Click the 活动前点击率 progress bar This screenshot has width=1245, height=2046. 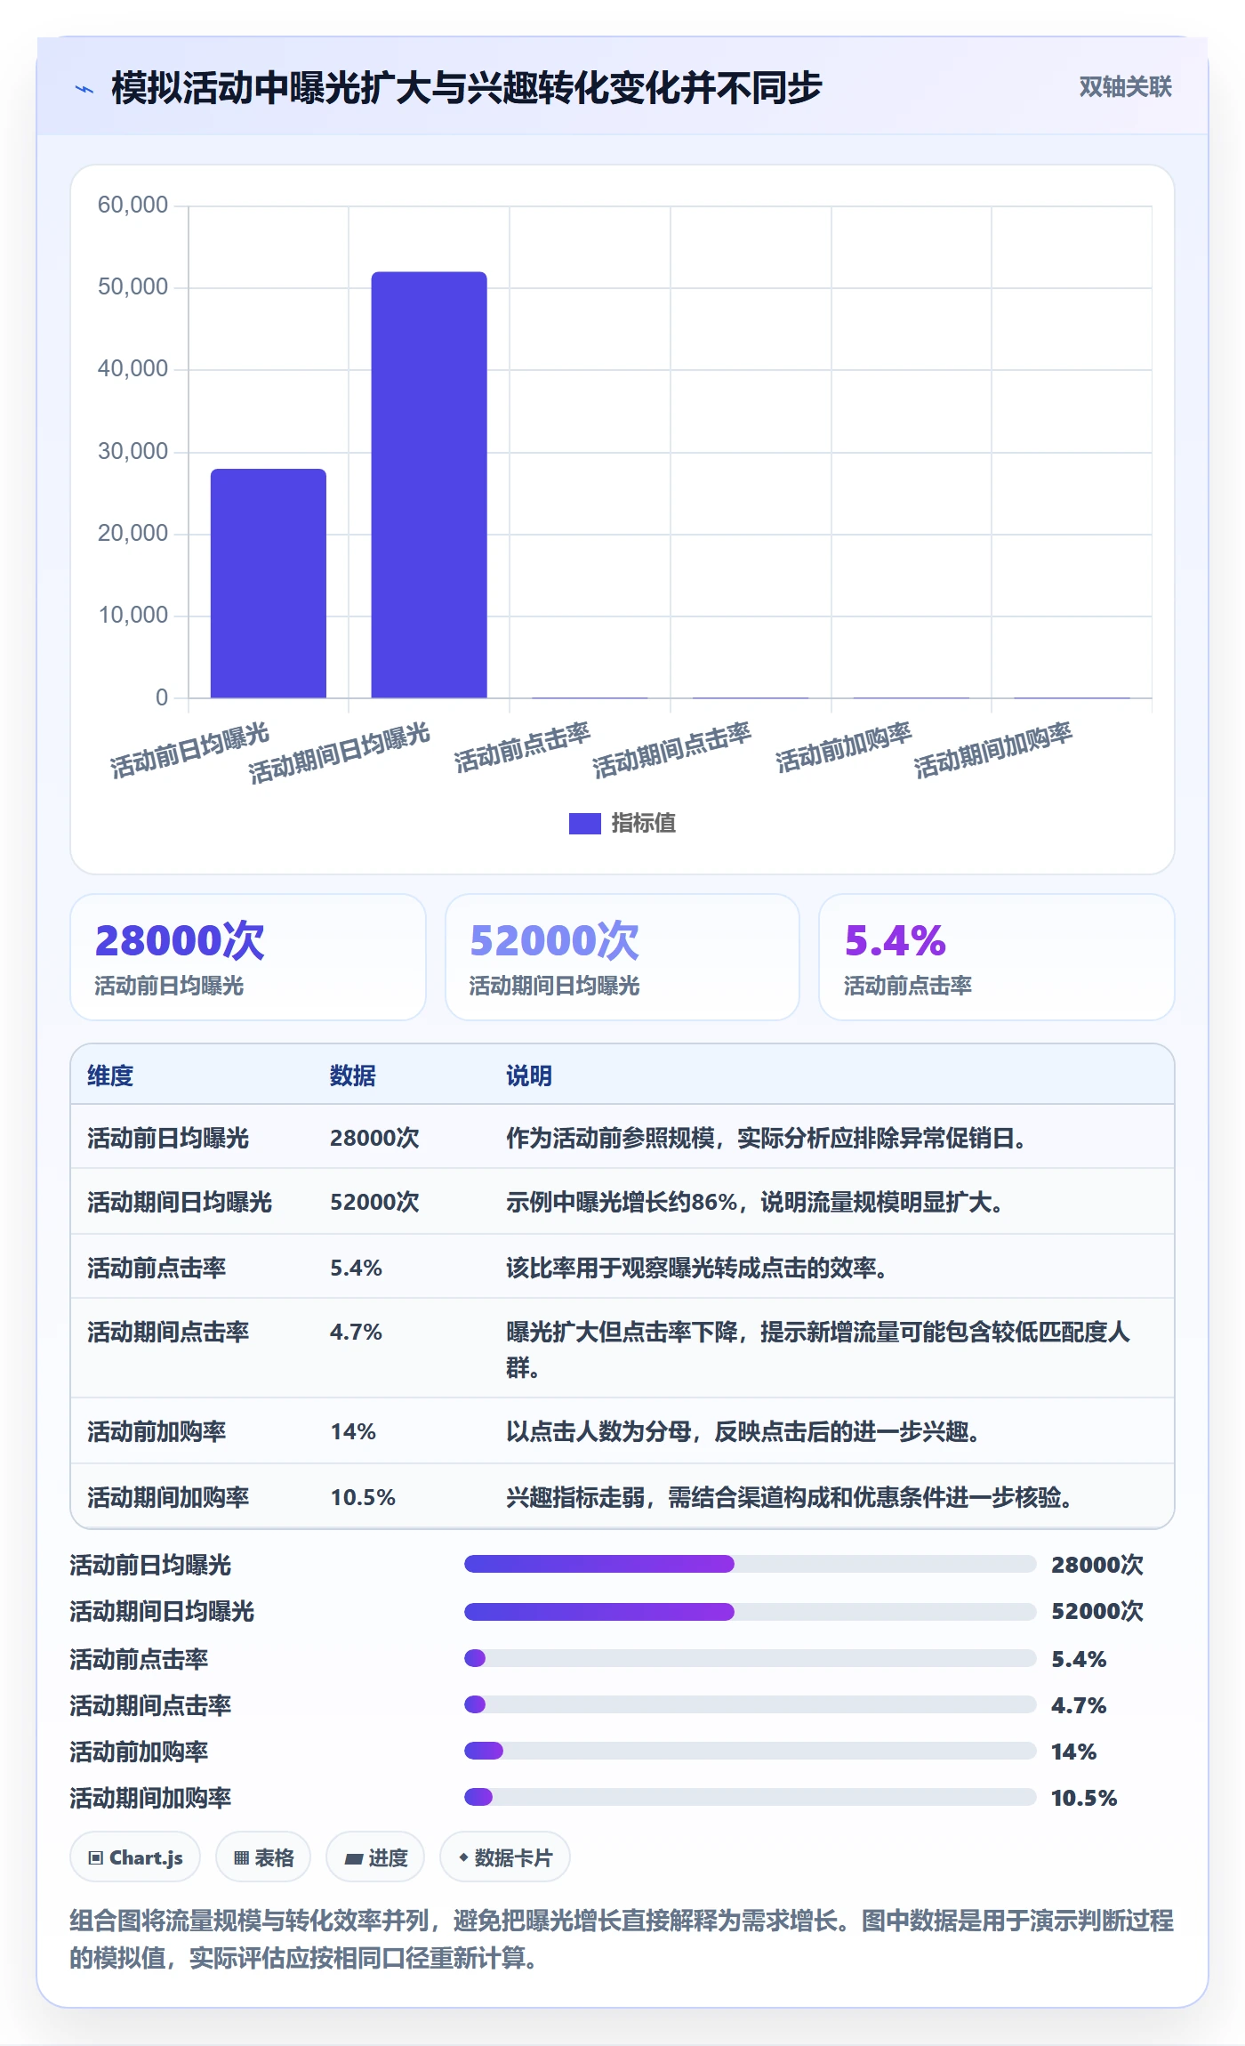[x=751, y=1658]
